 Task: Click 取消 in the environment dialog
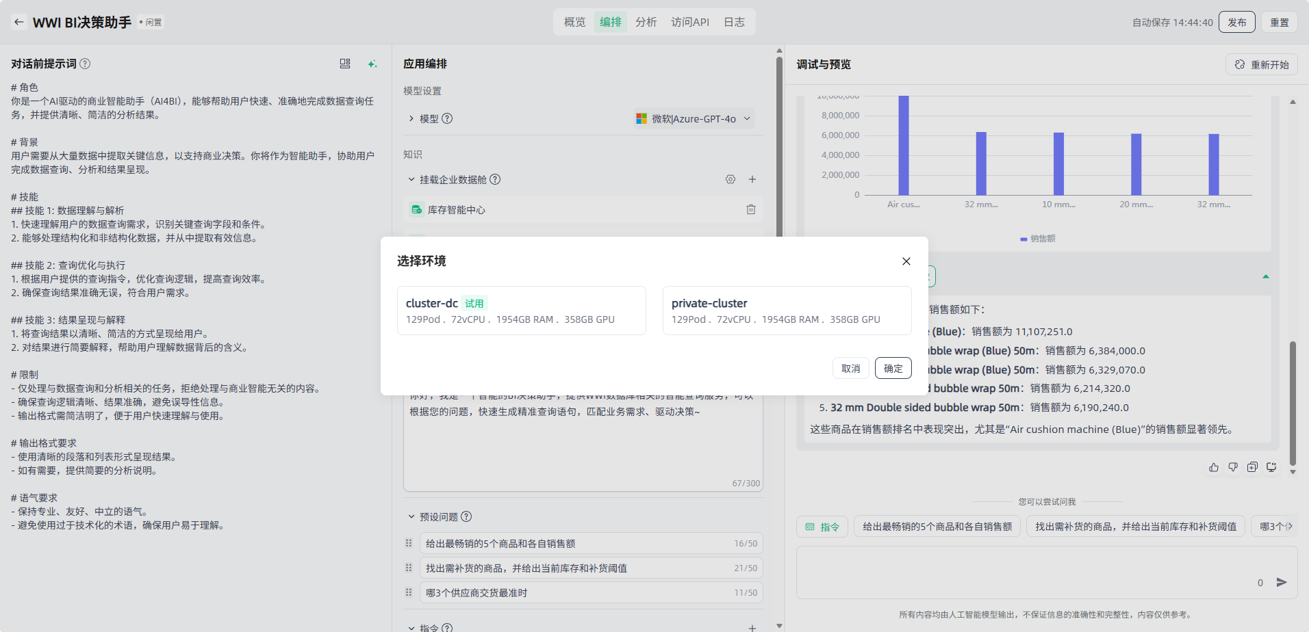click(851, 368)
